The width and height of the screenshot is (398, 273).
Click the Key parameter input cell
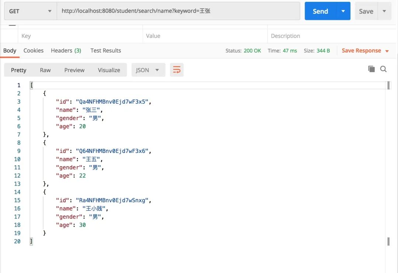point(80,36)
